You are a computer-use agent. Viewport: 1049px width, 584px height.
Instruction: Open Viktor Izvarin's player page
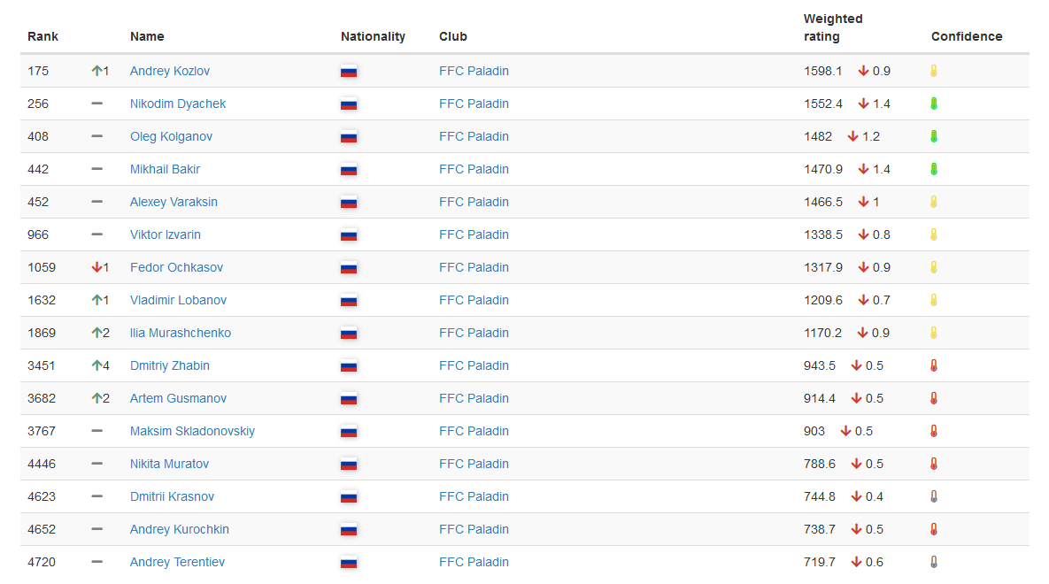coord(165,234)
